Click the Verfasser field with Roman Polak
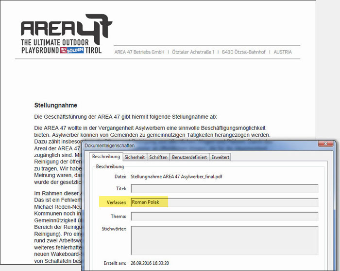Viewport: 340px width, 271px height. point(224,202)
